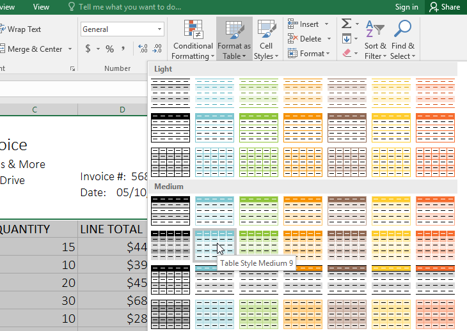Screen dimensions: 467x331
Task: Click the Tell me what you want to do box
Action: tap(129, 7)
